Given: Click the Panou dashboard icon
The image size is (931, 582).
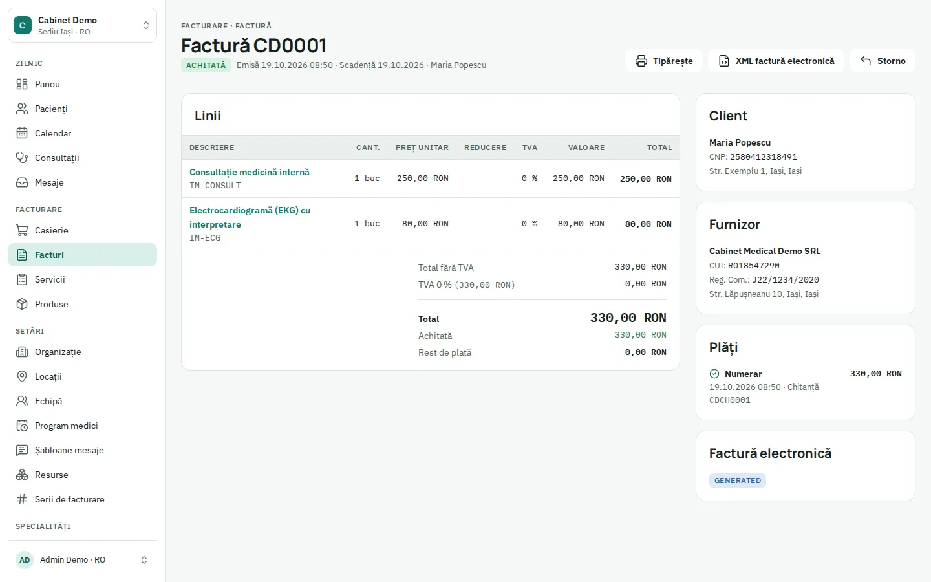Looking at the screenshot, I should click(x=22, y=84).
